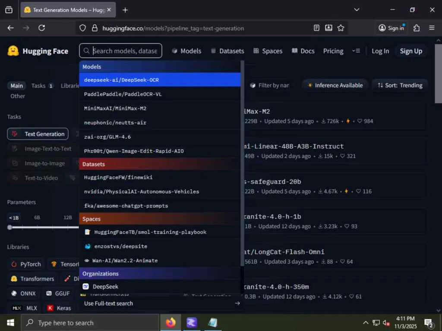Select the Image-to-Image task filter
The width and height of the screenshot is (442, 331).
38,163
